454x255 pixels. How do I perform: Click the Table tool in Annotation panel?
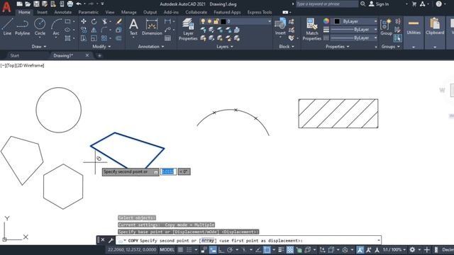[167, 38]
